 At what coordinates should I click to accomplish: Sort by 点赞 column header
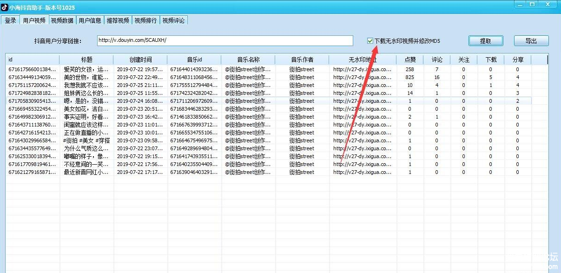coord(410,60)
